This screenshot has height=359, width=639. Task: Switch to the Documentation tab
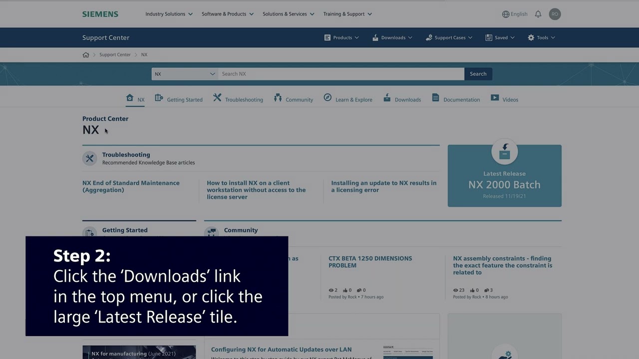tap(456, 99)
